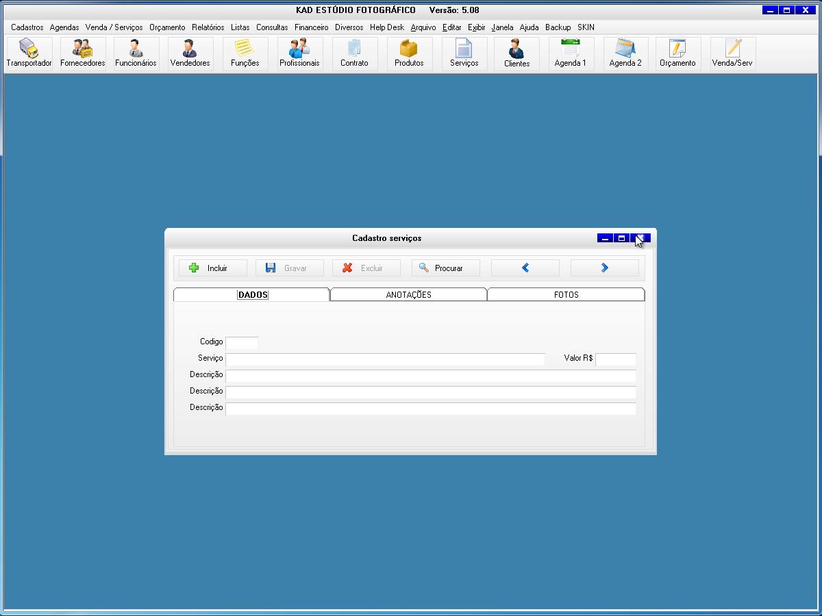
Task: Click the third Descrição input field
Action: click(x=431, y=409)
